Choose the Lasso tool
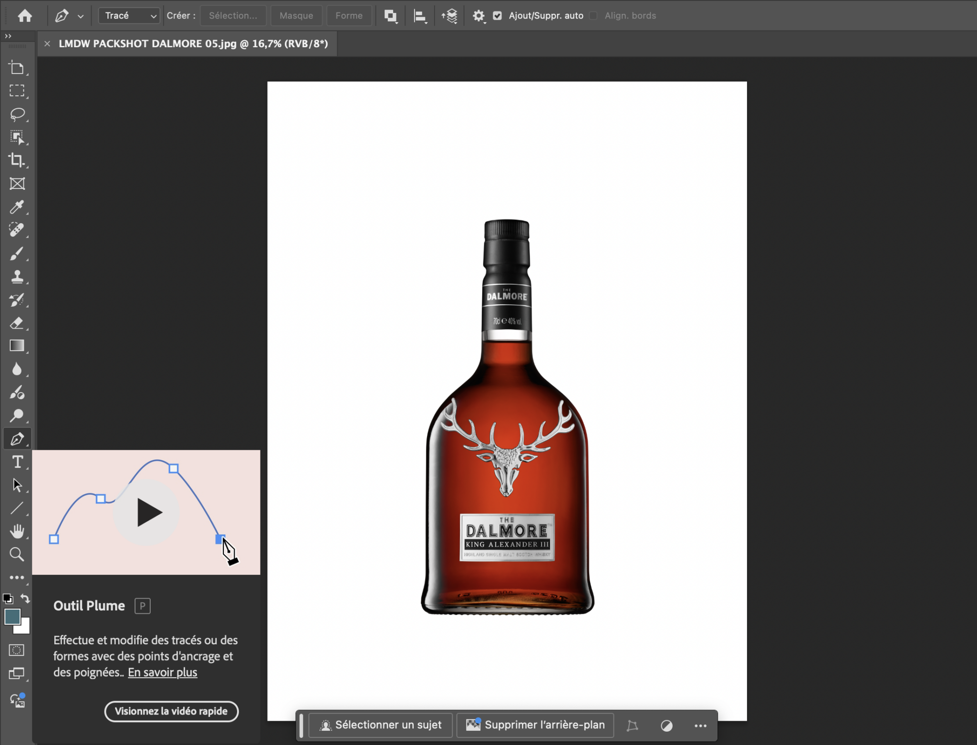Screen dimensions: 977x745 pos(17,114)
